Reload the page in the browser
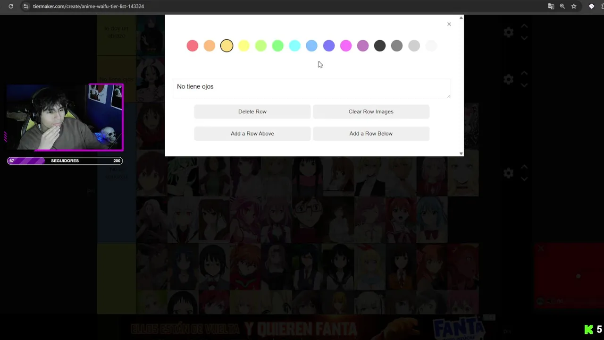 pyautogui.click(x=11, y=6)
